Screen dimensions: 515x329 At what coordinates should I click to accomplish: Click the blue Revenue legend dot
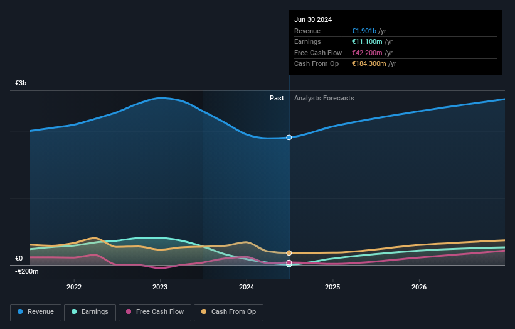(20, 311)
